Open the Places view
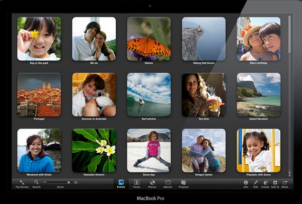Image resolution: width=302 pixels, height=204 pixels. point(152,183)
